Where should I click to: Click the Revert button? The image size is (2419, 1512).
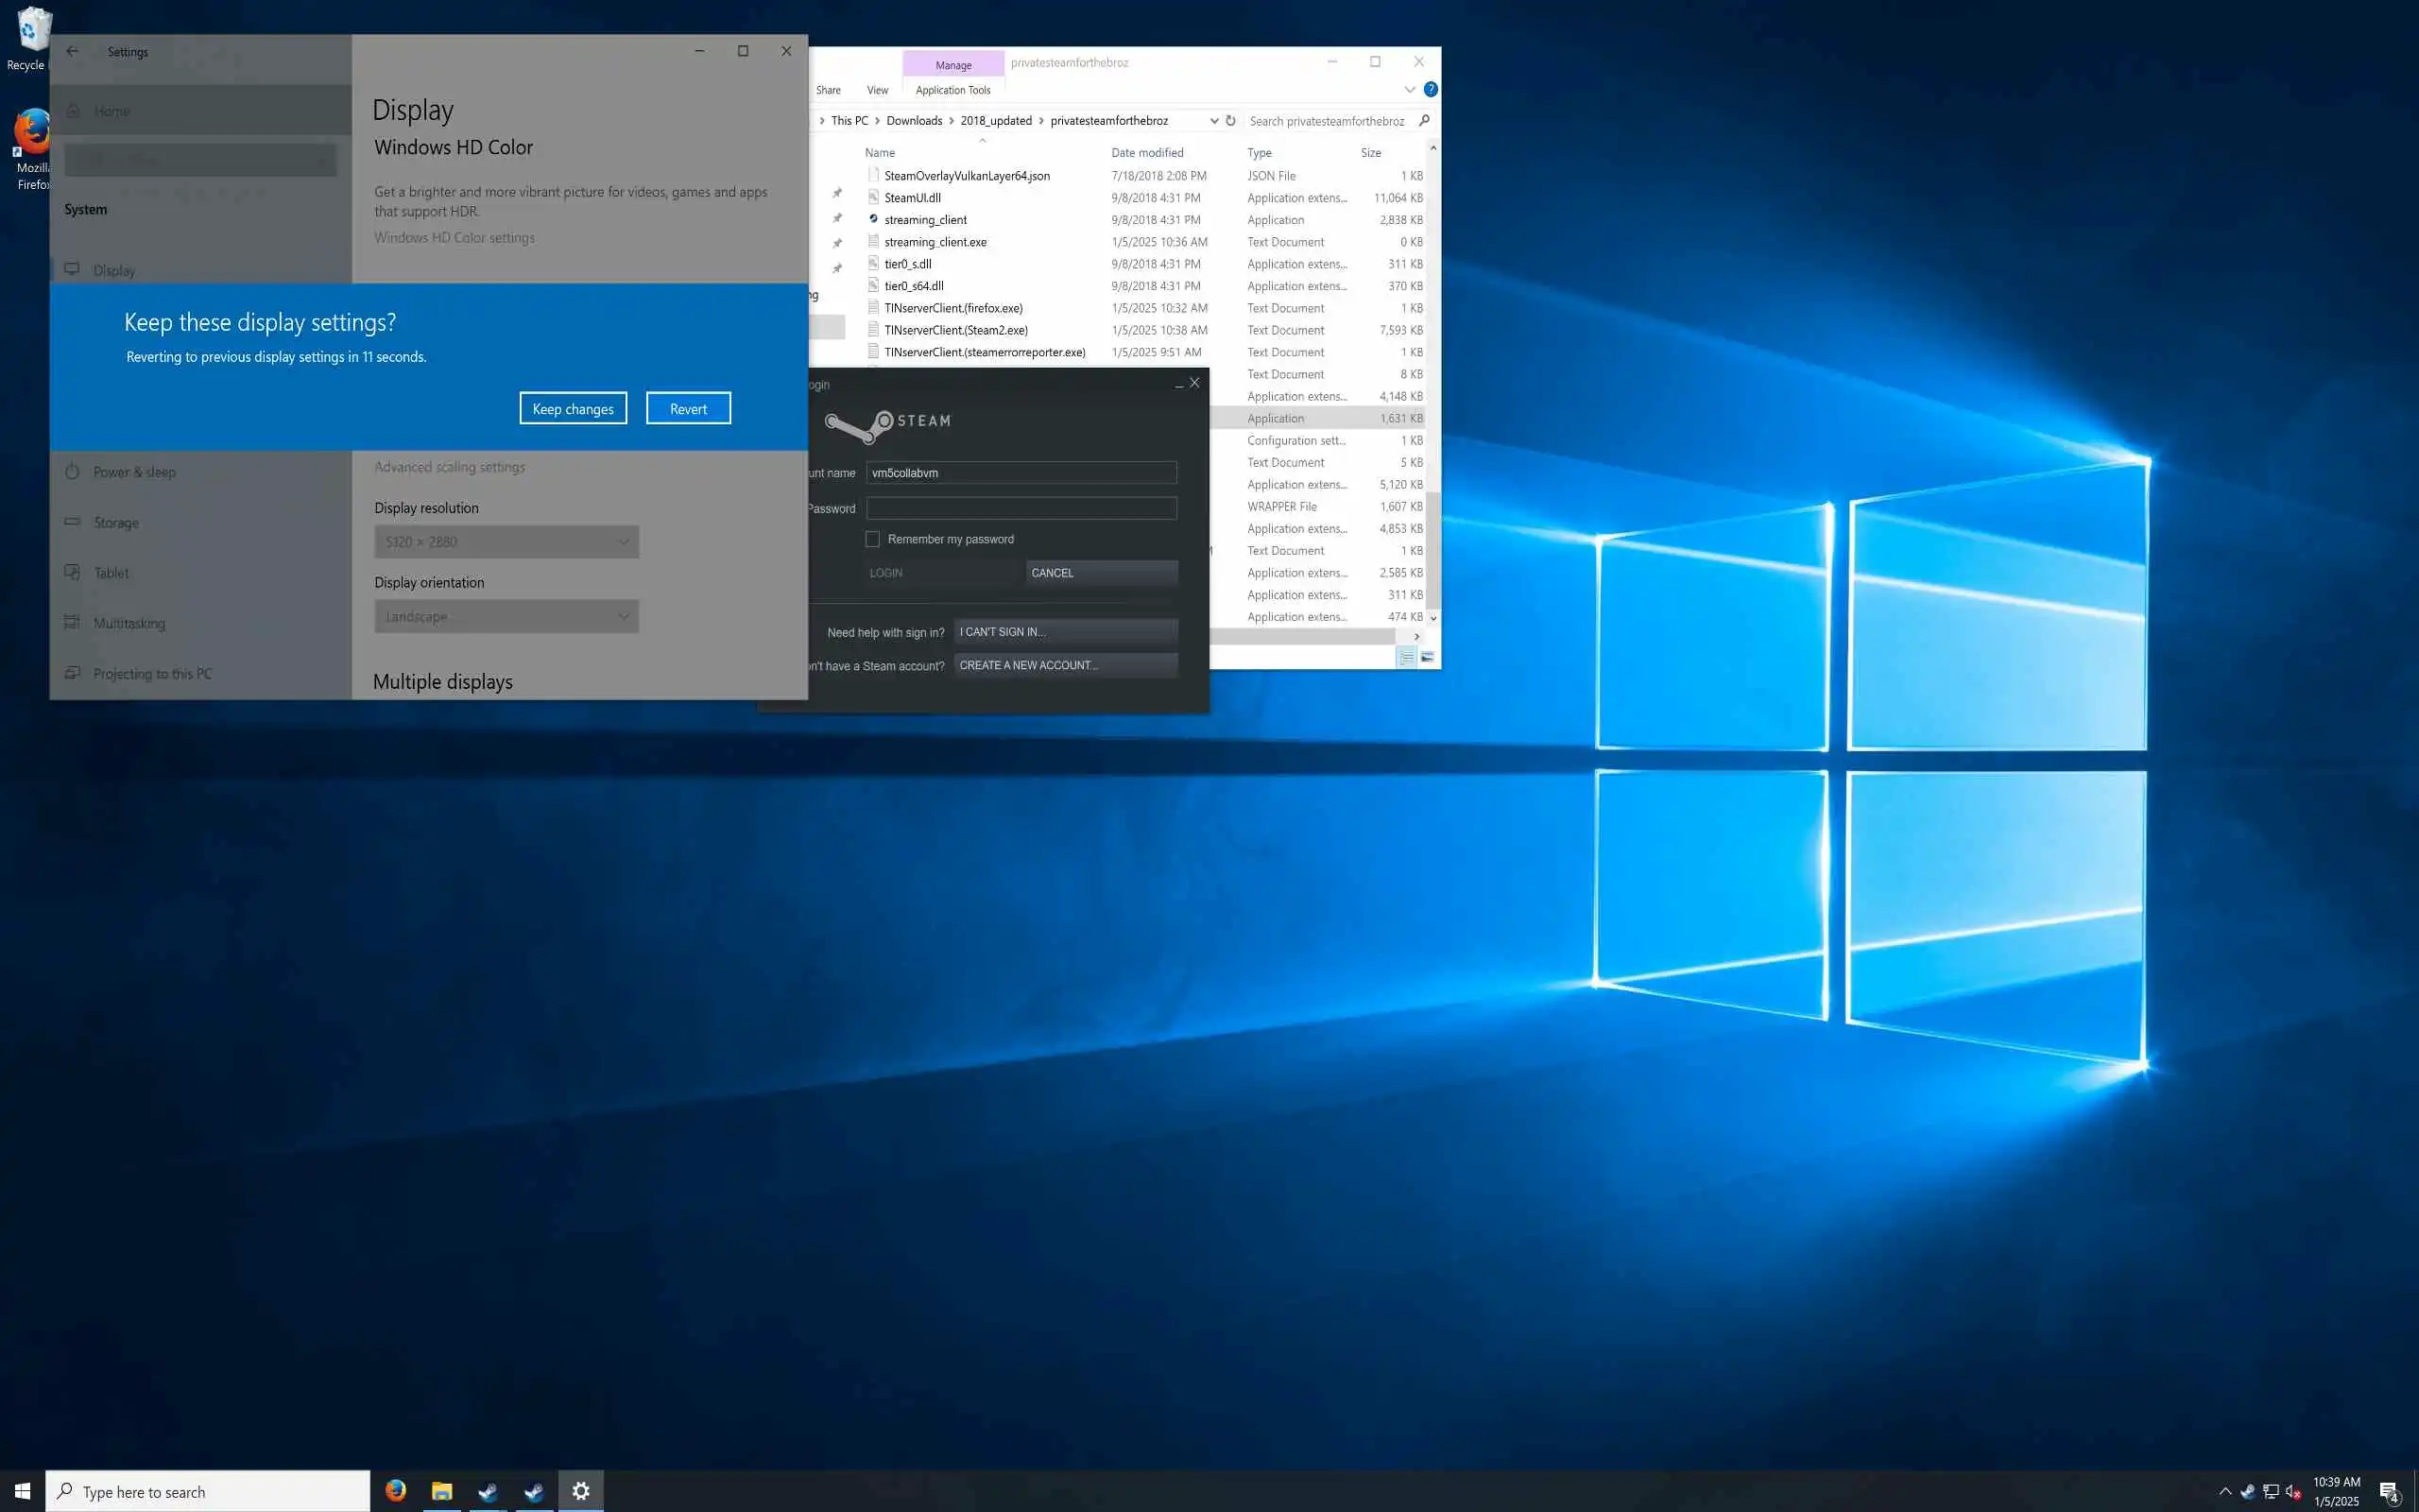click(688, 408)
